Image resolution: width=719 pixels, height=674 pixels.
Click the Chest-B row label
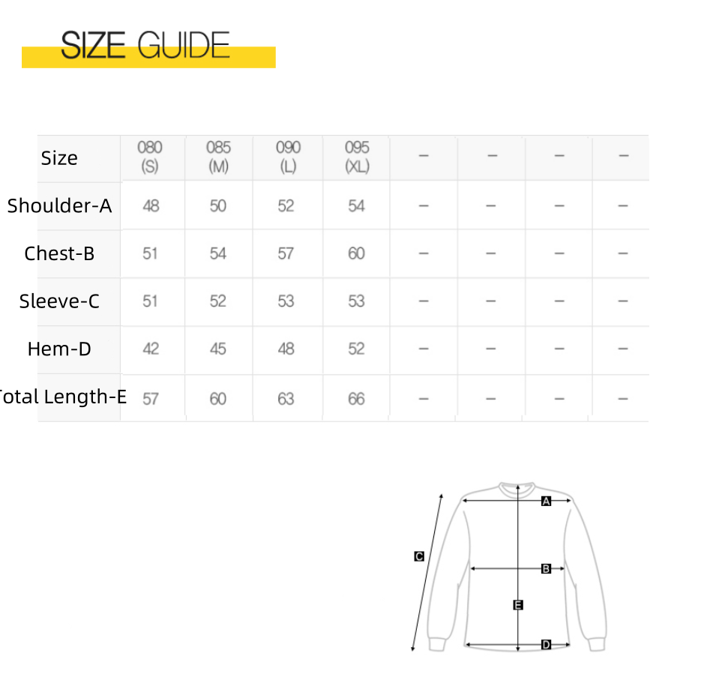59,253
